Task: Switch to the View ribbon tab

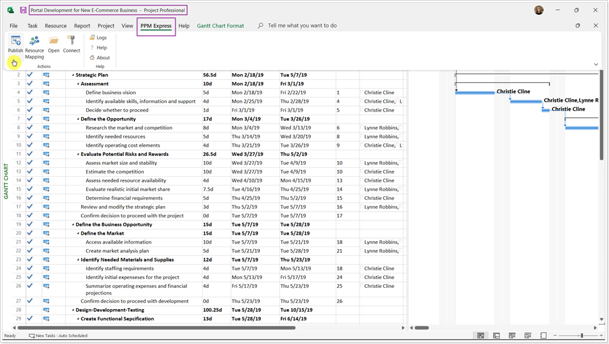Action: (127, 26)
